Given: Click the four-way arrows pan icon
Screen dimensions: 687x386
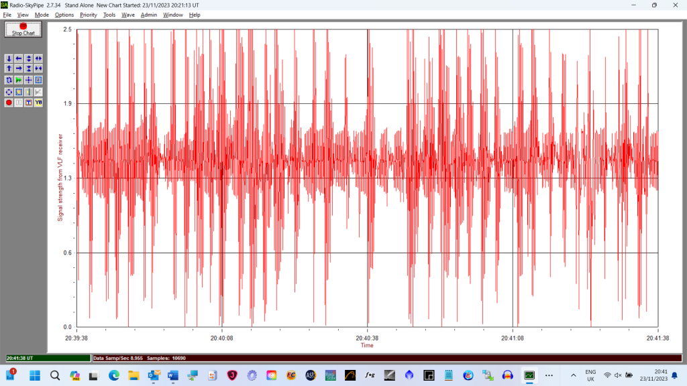Looking at the screenshot, I should [x=9, y=92].
